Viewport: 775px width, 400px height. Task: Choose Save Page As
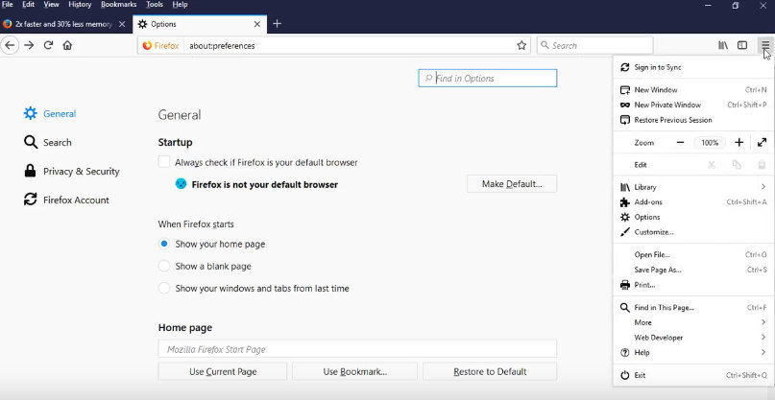(x=693, y=271)
